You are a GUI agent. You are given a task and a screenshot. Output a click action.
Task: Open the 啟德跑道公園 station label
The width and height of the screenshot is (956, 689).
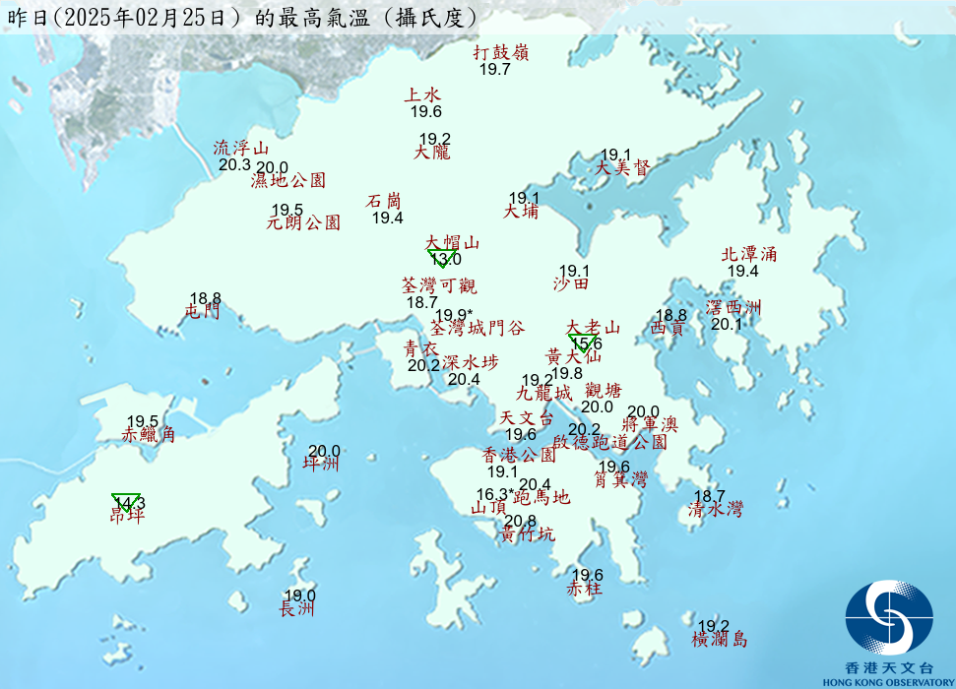[609, 443]
